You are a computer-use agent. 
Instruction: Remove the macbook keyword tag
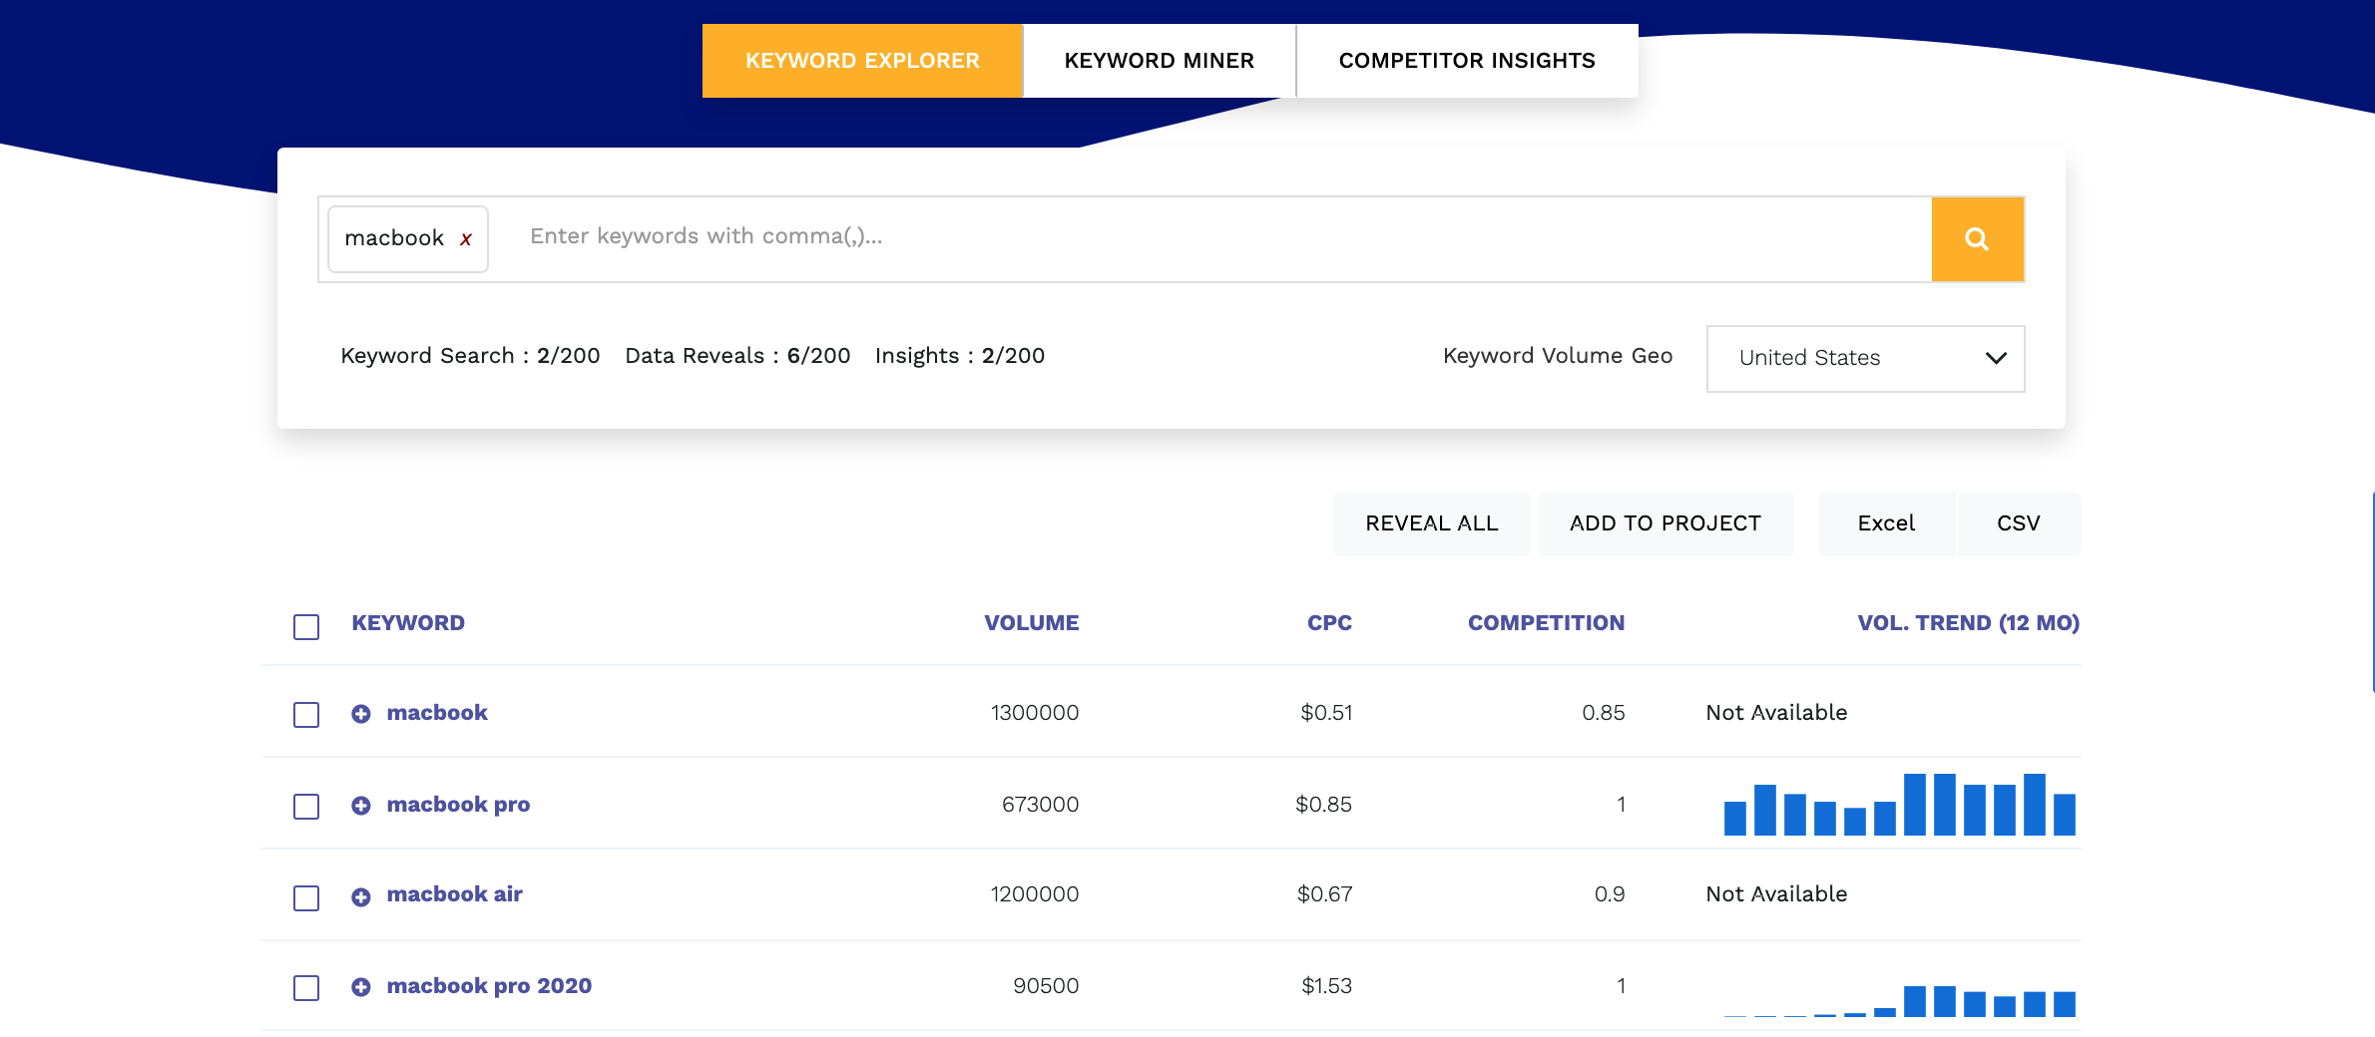coord(466,239)
